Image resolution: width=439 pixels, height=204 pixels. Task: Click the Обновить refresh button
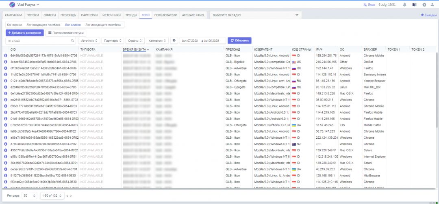[239, 41]
